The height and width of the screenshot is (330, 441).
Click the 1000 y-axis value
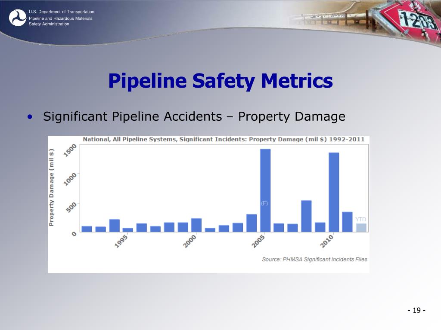coord(70,179)
